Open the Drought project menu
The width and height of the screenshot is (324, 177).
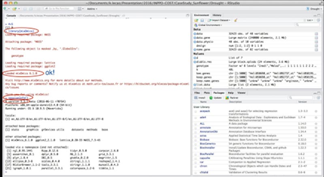314,8
